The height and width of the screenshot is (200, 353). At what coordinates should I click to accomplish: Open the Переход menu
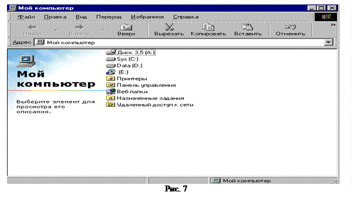[x=109, y=17]
